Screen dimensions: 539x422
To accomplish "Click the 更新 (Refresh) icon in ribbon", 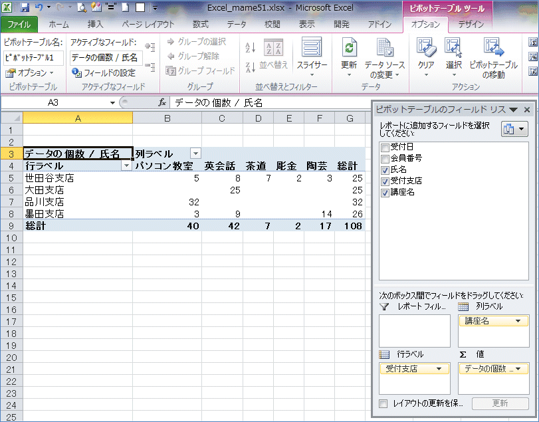I will tap(348, 49).
